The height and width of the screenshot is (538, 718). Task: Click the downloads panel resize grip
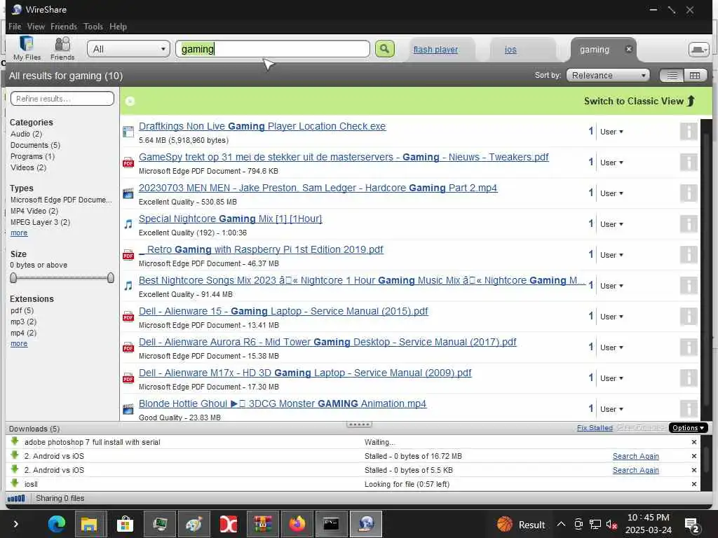tap(359, 425)
